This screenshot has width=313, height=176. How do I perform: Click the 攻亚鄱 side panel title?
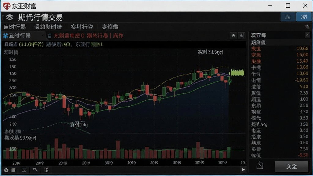click(259, 35)
